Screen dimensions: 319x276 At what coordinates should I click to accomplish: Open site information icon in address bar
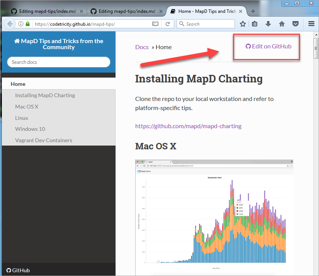pyautogui.click(x=21, y=24)
